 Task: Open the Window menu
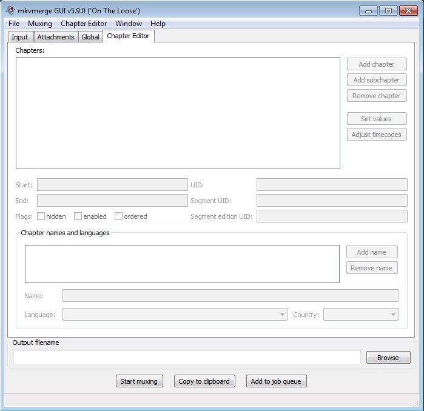pyautogui.click(x=129, y=24)
